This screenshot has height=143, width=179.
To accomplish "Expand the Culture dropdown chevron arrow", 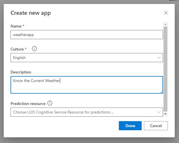I will 159,58.
